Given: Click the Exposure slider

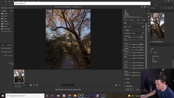Looking at the screenshot, I should [134, 45].
